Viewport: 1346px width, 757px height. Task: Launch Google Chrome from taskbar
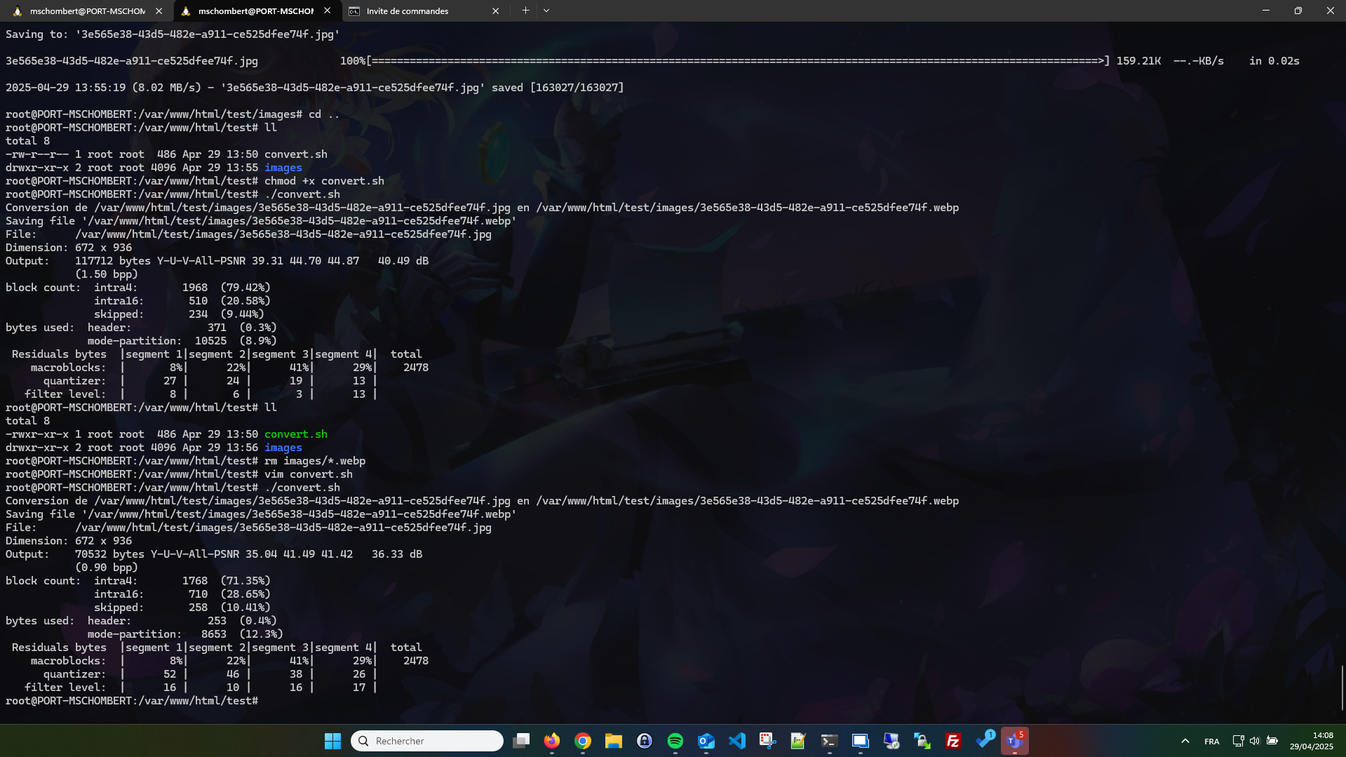click(583, 741)
